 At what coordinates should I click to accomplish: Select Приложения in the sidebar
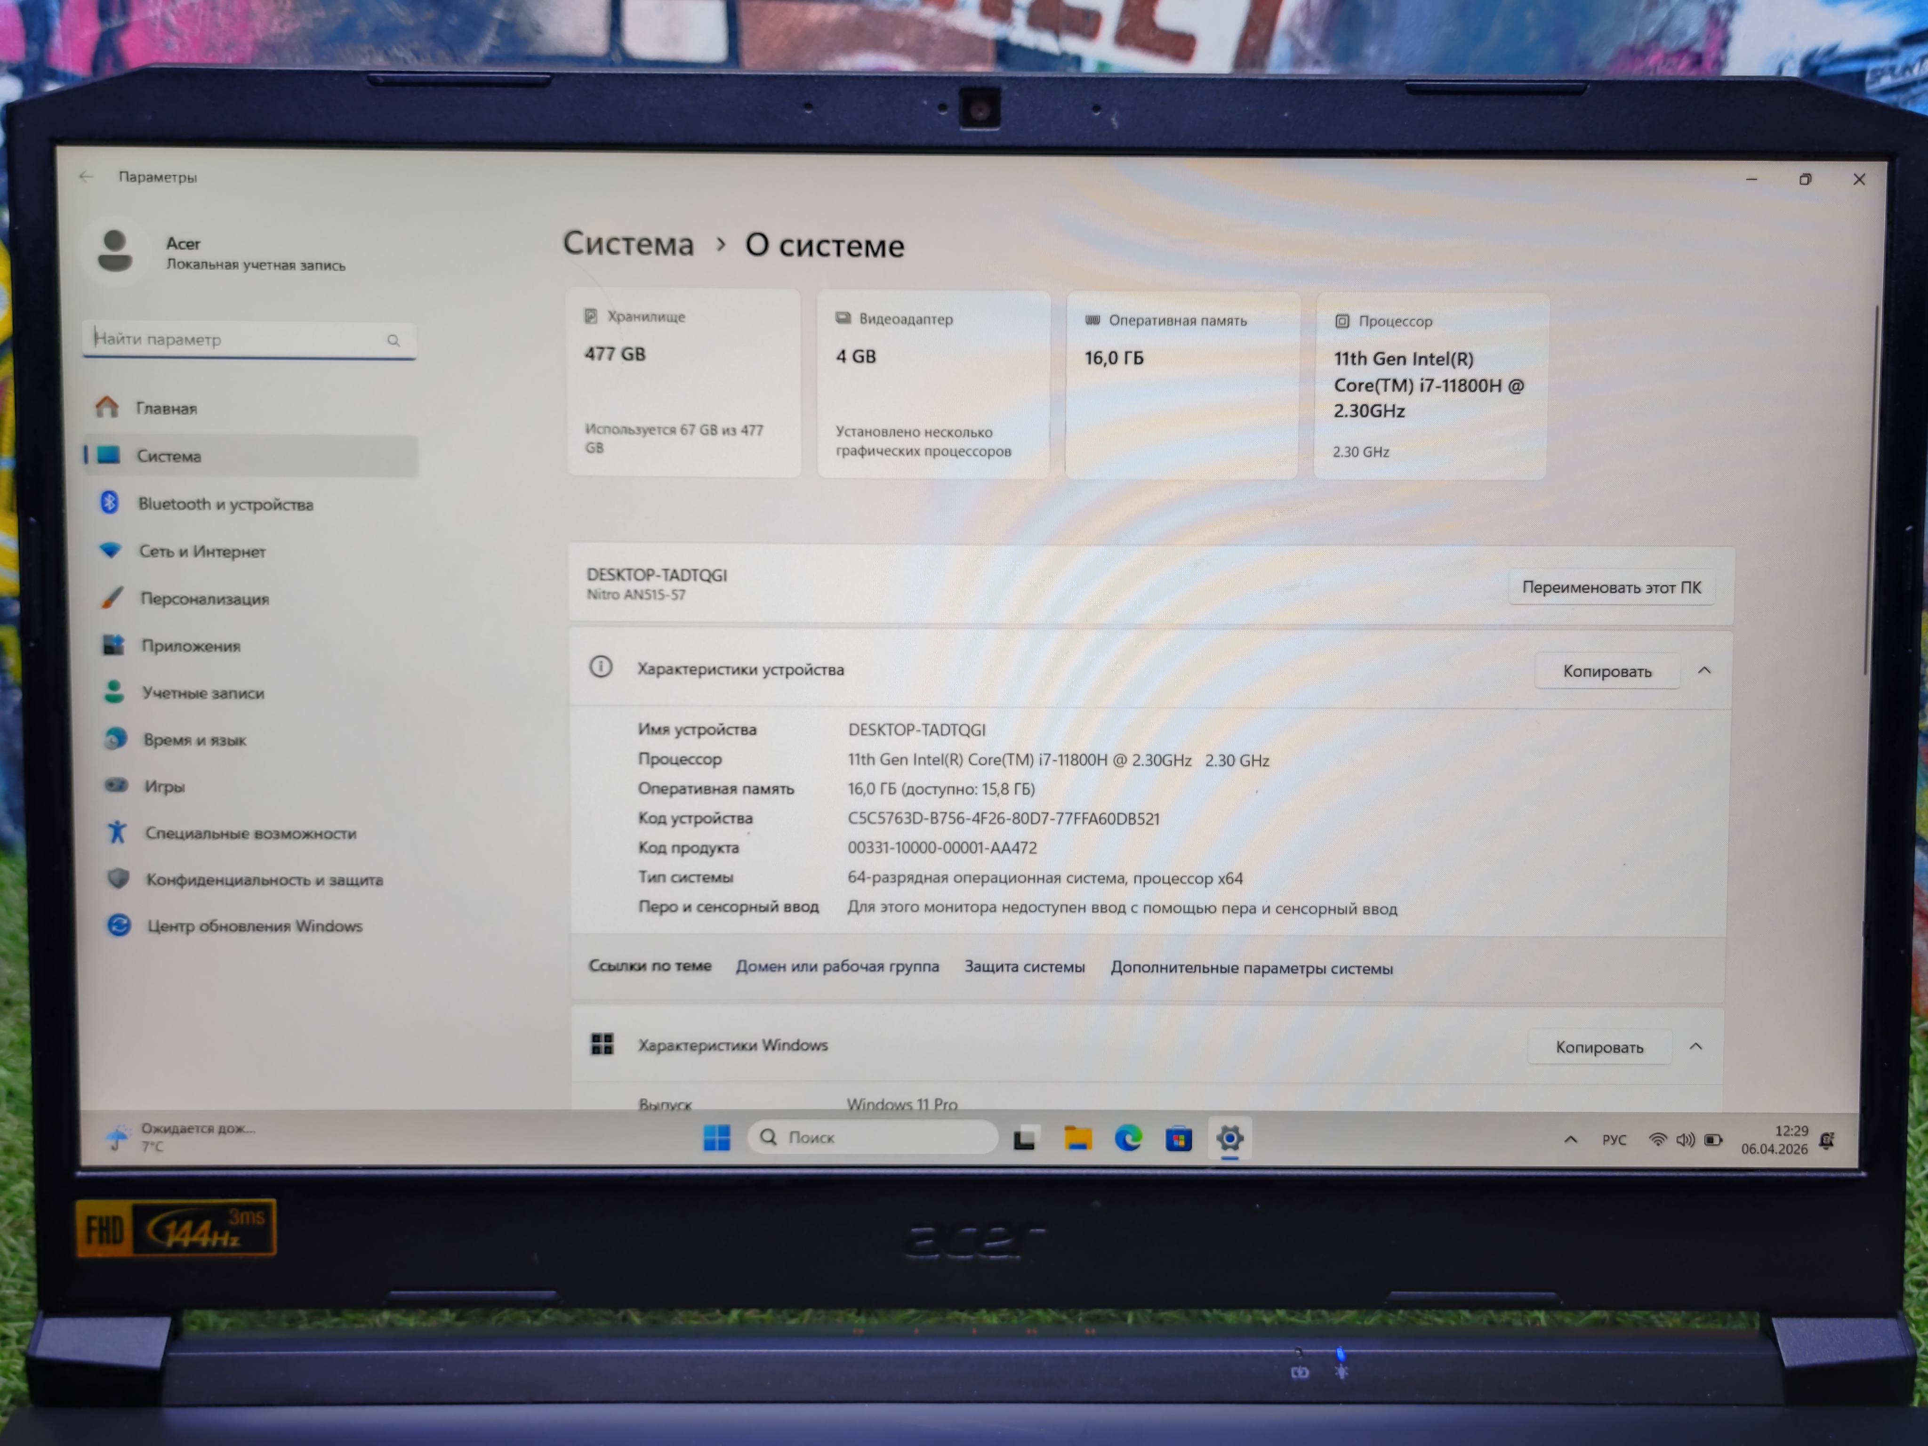click(190, 646)
